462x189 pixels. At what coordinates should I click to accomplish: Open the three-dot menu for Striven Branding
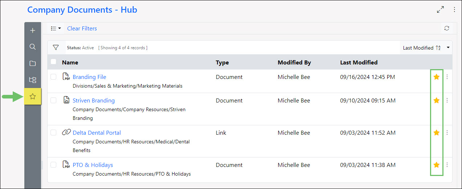447,100
